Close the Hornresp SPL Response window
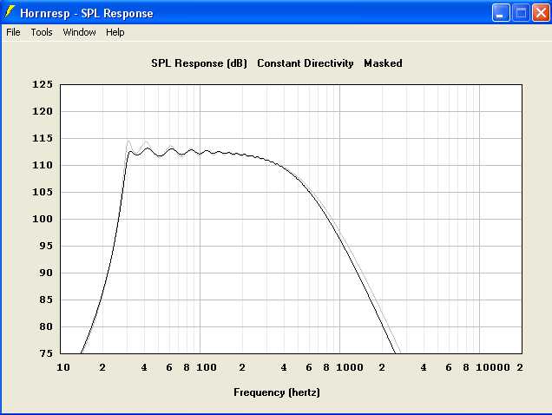The width and height of the screenshot is (552, 415). click(x=540, y=13)
